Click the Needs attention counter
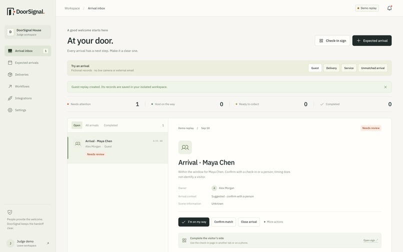This screenshot has height=252, width=403. coord(103,104)
